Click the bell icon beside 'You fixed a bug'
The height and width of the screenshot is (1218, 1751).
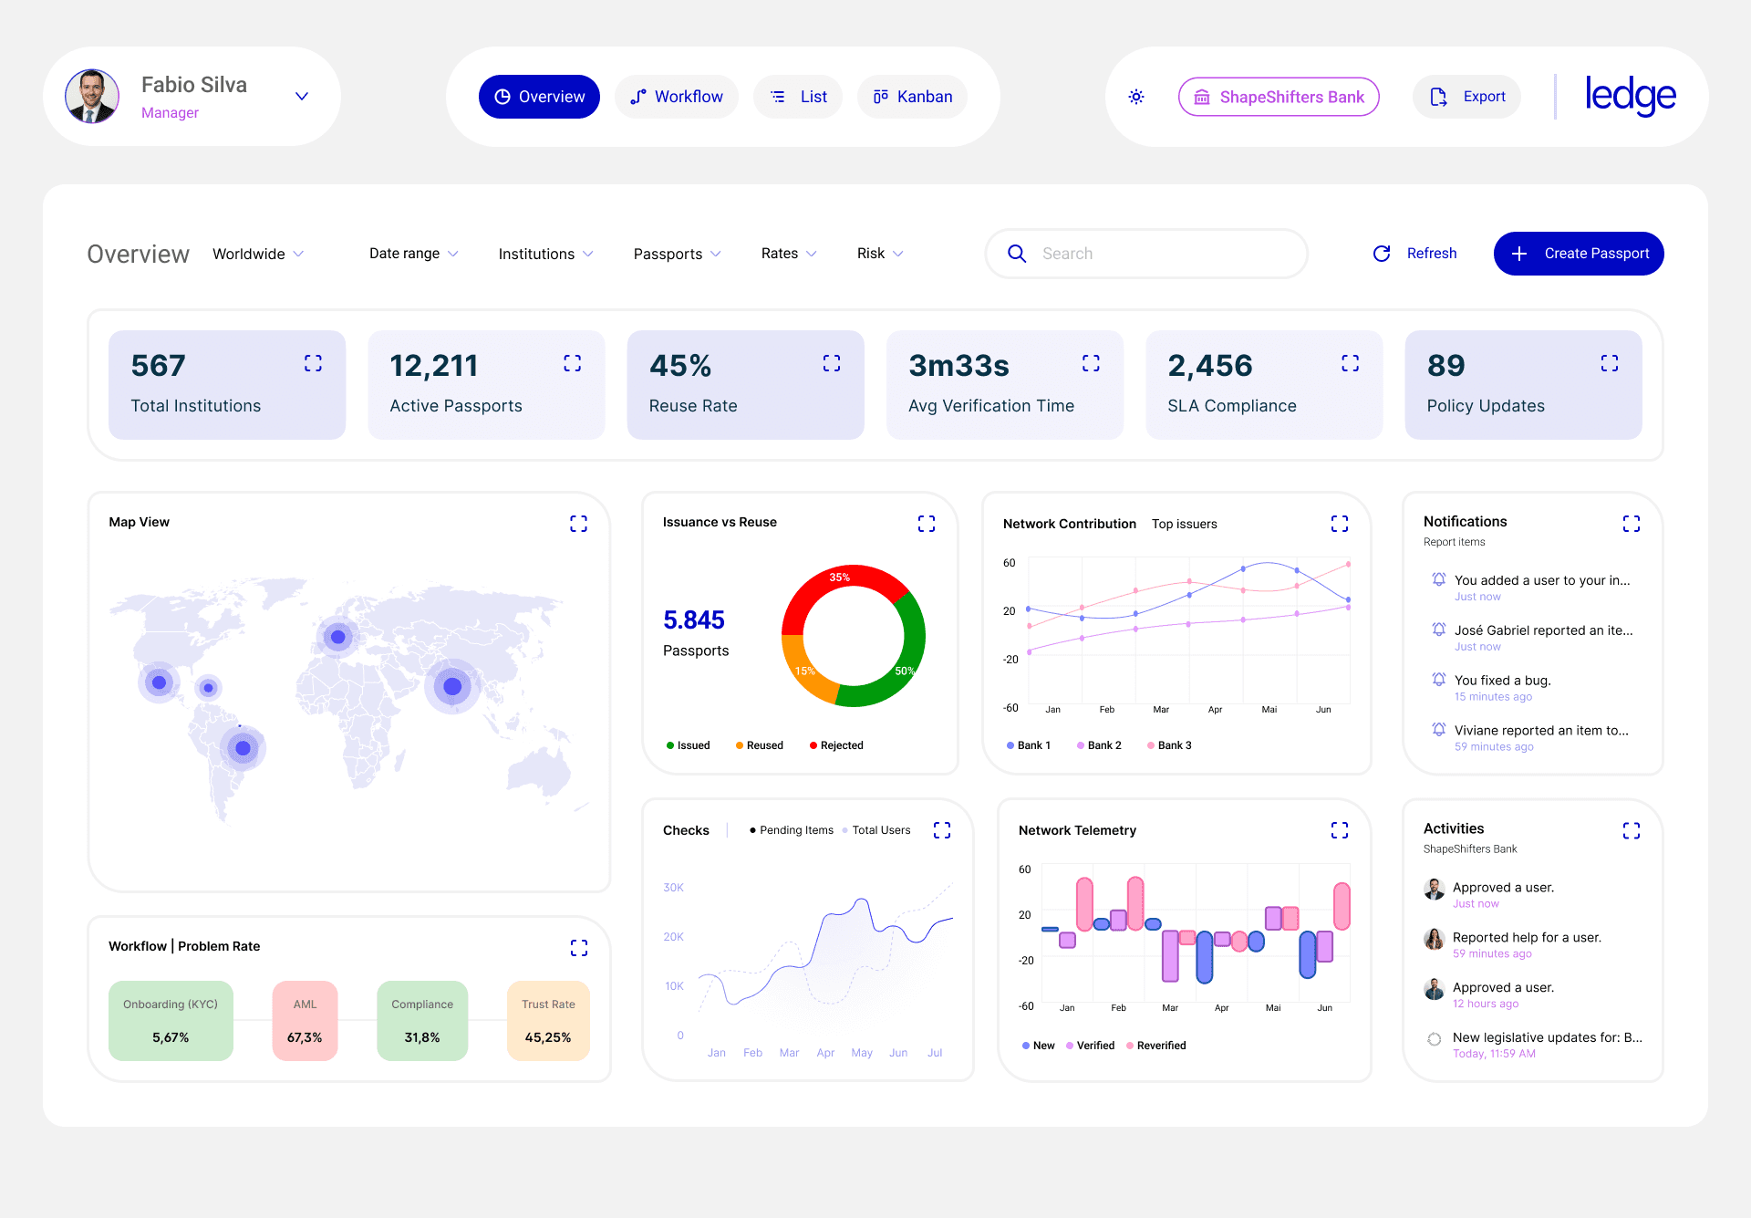(1438, 680)
